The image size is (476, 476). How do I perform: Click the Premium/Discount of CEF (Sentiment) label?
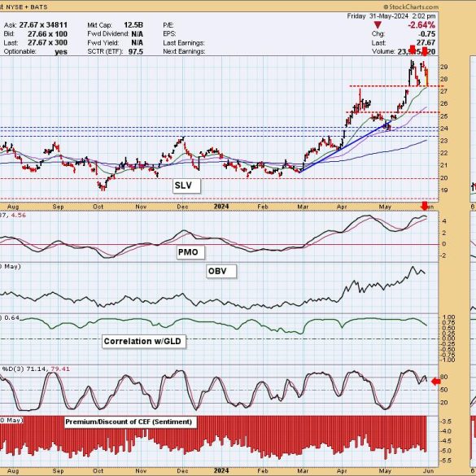tap(130, 422)
